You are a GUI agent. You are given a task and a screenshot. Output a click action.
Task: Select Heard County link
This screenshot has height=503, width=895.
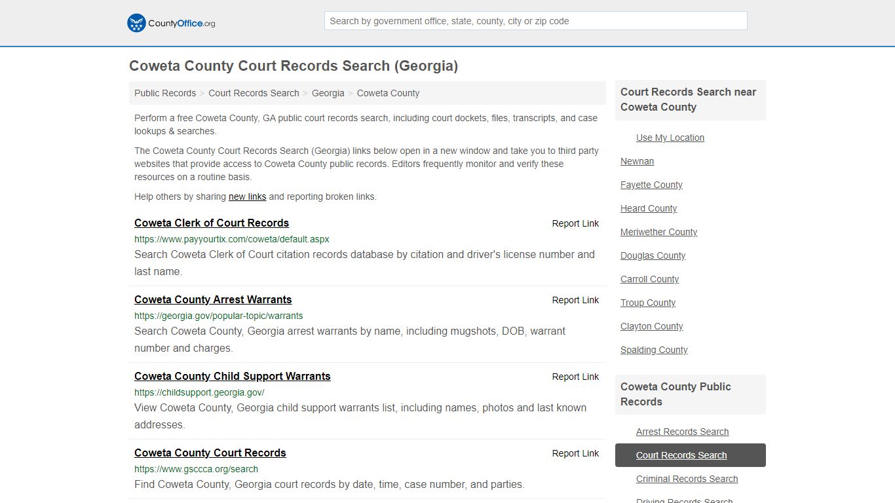click(649, 208)
